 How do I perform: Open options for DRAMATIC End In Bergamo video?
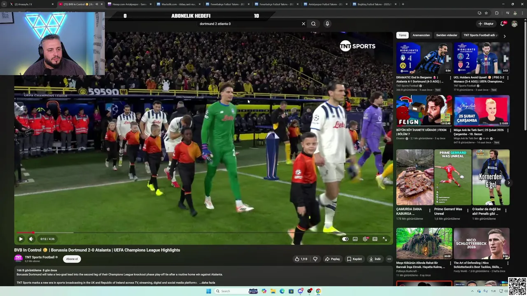450,78
